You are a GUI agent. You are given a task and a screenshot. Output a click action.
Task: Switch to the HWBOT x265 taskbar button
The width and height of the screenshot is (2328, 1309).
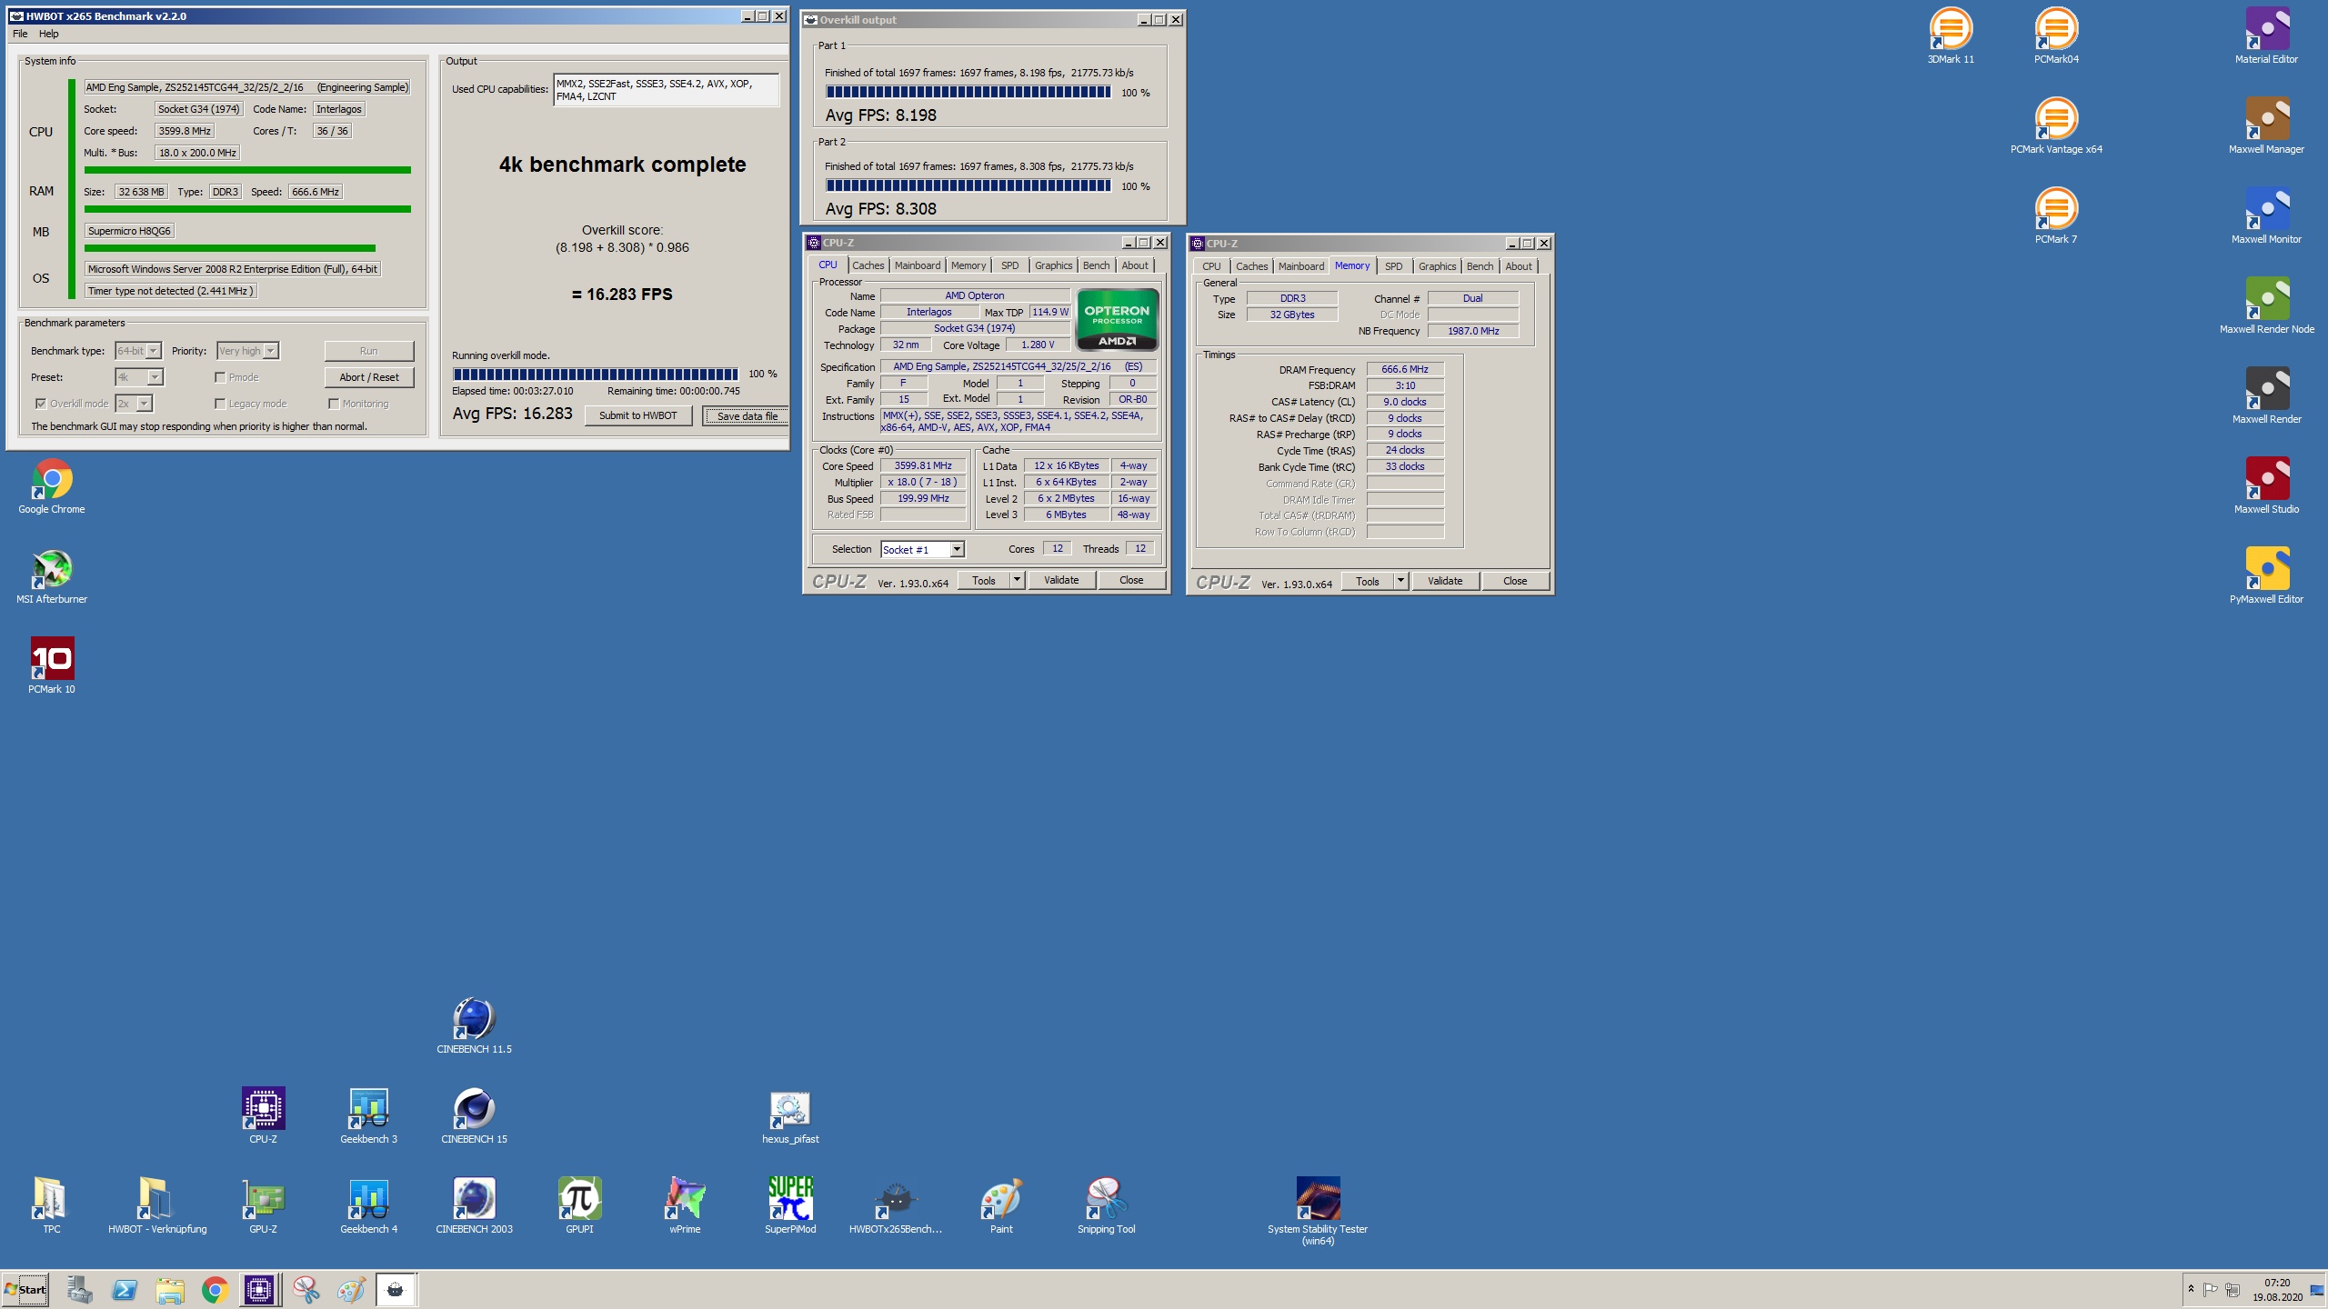pos(396,1289)
